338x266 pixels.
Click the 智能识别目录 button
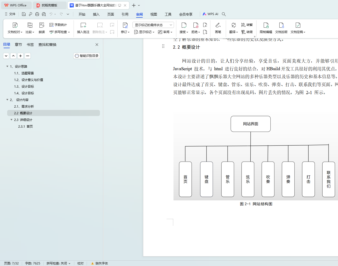87,56
